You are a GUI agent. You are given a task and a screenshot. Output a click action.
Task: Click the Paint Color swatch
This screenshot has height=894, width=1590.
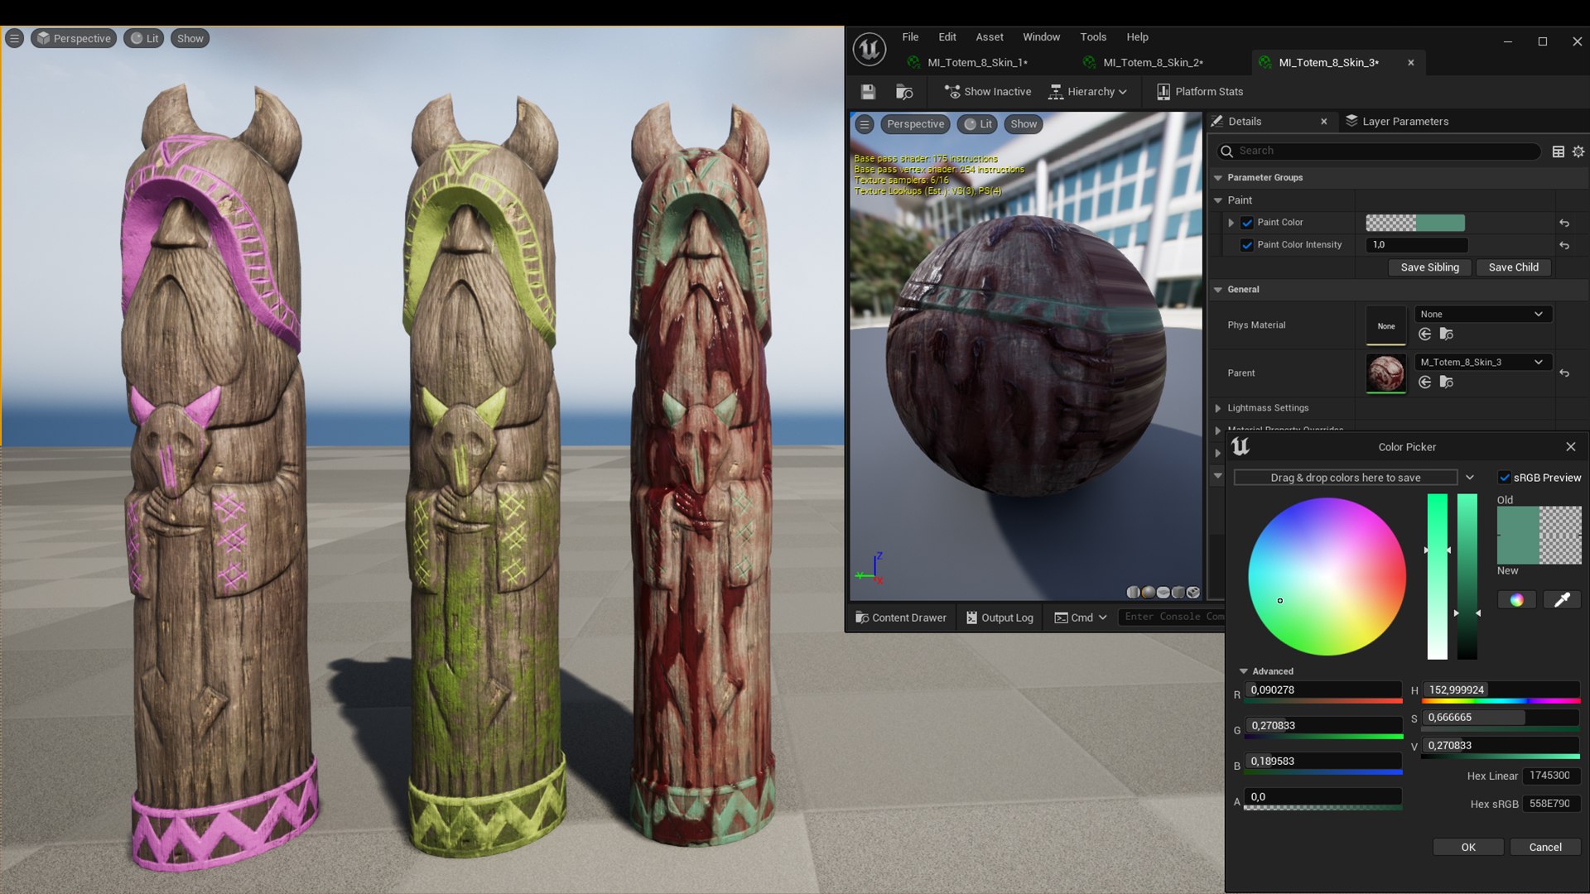click(x=1414, y=223)
